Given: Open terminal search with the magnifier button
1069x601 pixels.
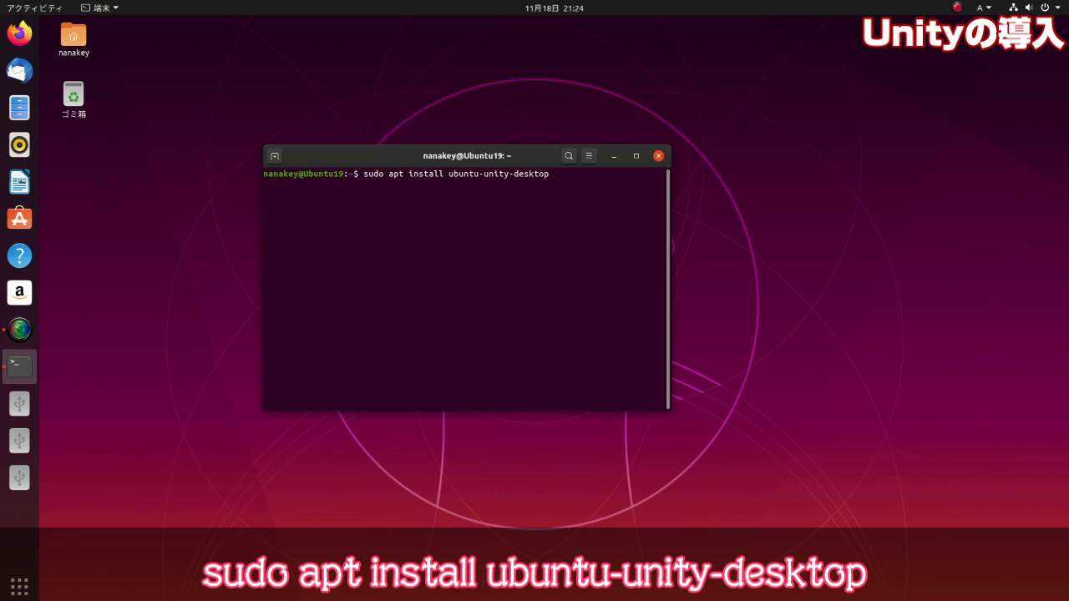Looking at the screenshot, I should coord(569,156).
